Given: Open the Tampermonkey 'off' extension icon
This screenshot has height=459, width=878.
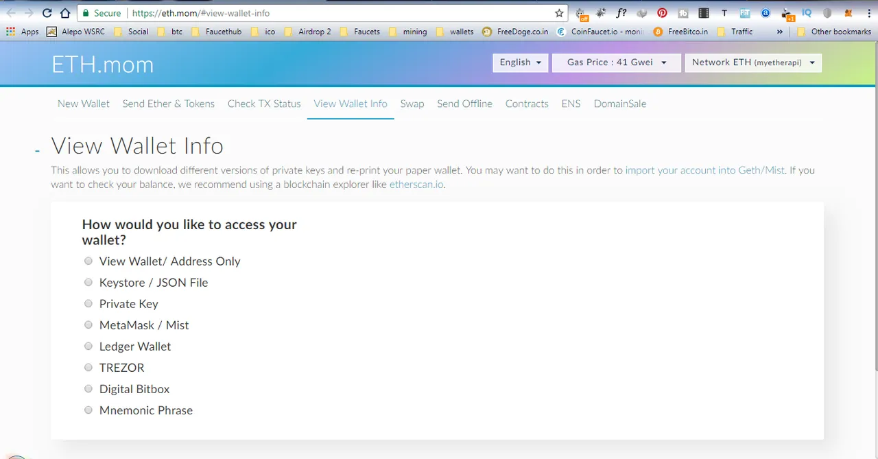Looking at the screenshot, I should pyautogui.click(x=581, y=13).
